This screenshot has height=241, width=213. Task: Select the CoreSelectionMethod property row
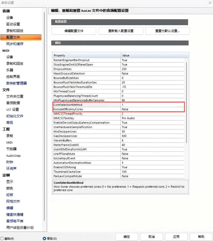pos(87,105)
